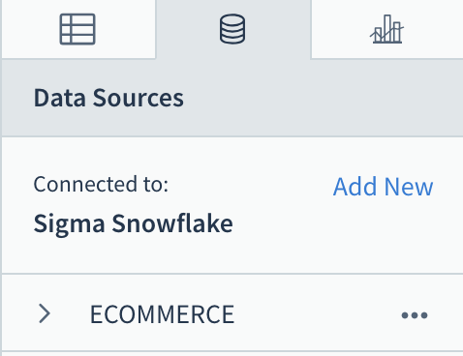Add a new data source connection
Image resolution: width=463 pixels, height=356 pixels.
pyautogui.click(x=383, y=187)
